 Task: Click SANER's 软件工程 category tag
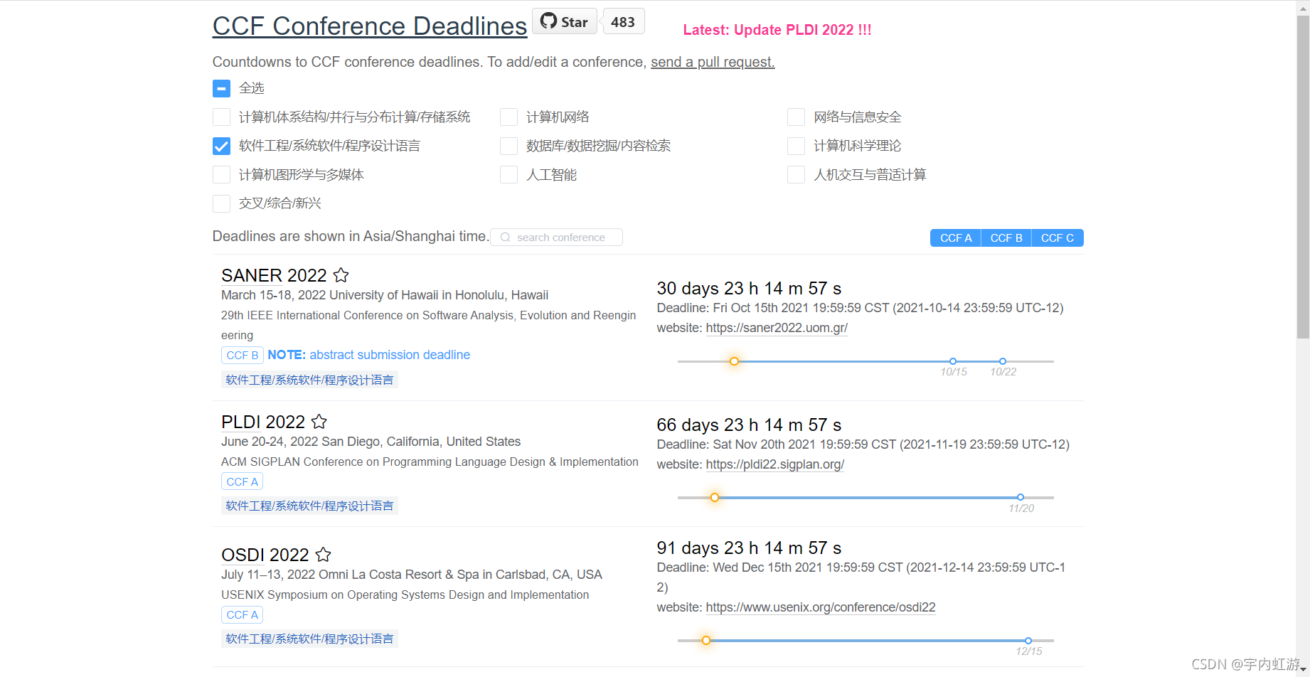[x=309, y=380]
